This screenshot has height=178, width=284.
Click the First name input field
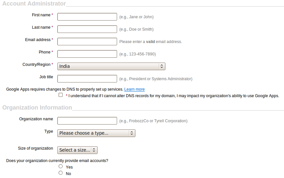pos(87,17)
